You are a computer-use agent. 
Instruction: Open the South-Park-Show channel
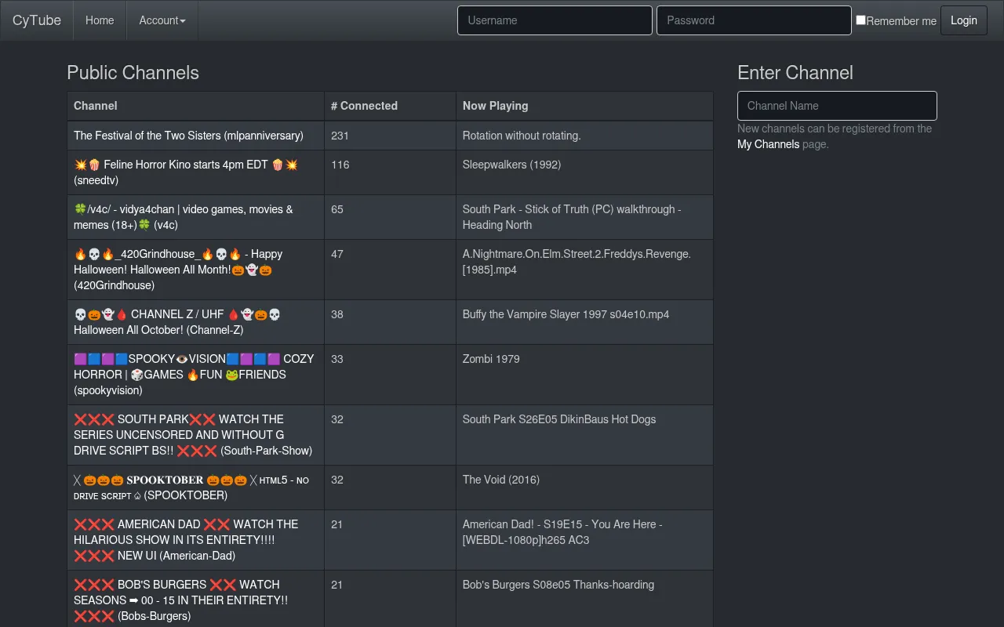pyautogui.click(x=193, y=435)
